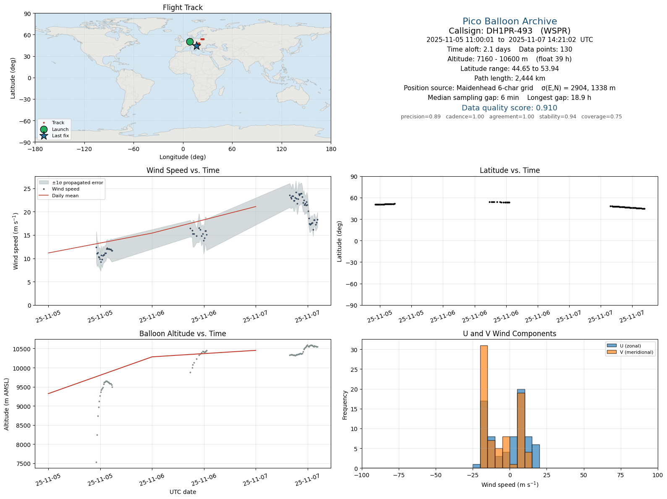Select the Launch circle icon in the map legend
This screenshot has width=667, height=499.
[x=44, y=129]
